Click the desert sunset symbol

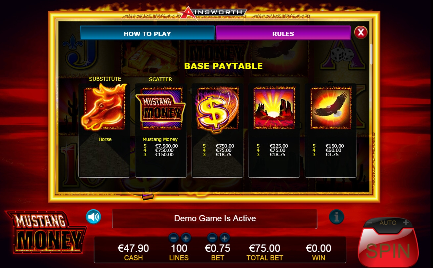(x=274, y=108)
